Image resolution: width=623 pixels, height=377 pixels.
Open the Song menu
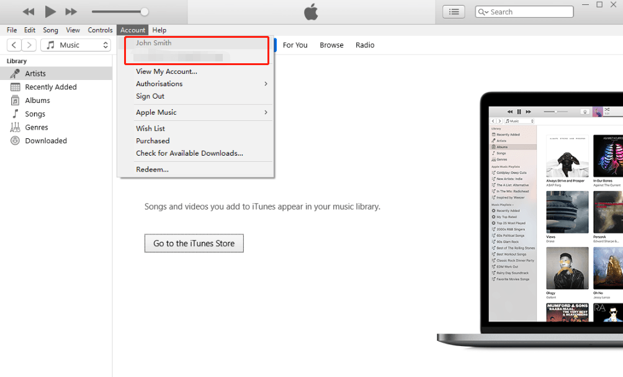(50, 30)
